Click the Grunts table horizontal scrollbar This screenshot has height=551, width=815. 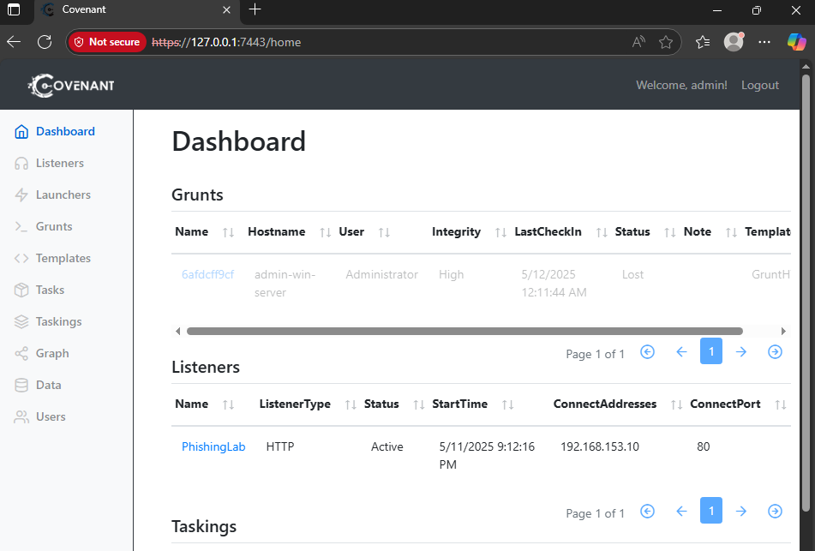[x=464, y=331]
